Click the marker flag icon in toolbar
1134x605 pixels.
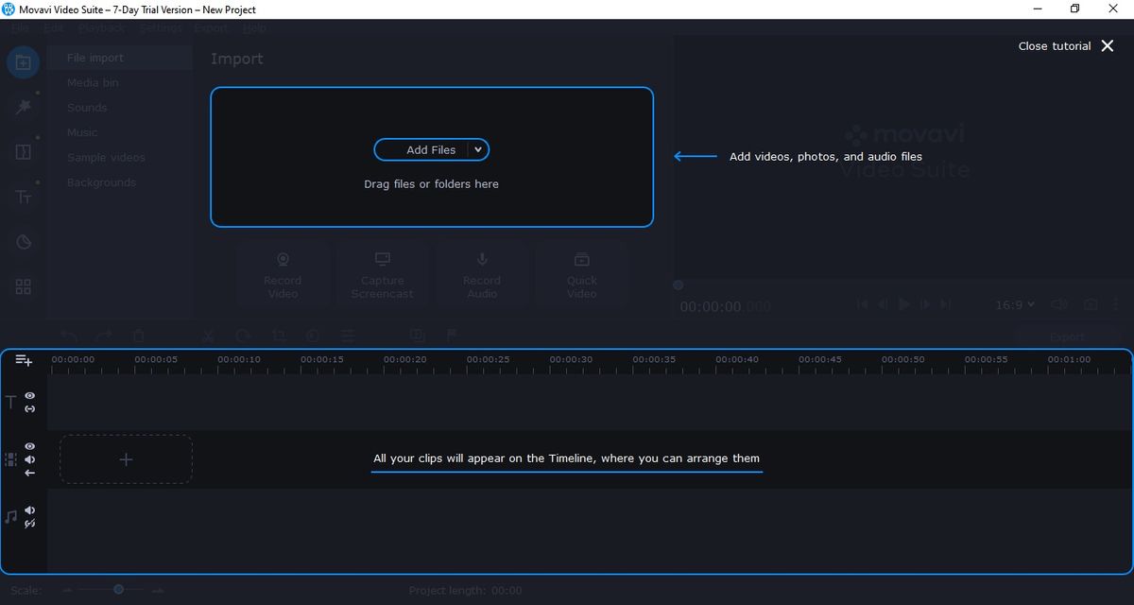click(x=452, y=336)
